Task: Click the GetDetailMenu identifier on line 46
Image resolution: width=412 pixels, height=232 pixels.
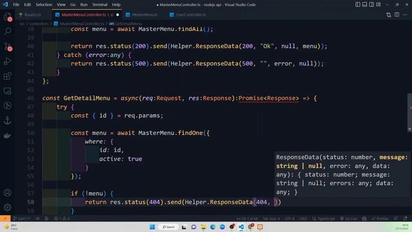Action: (x=87, y=98)
